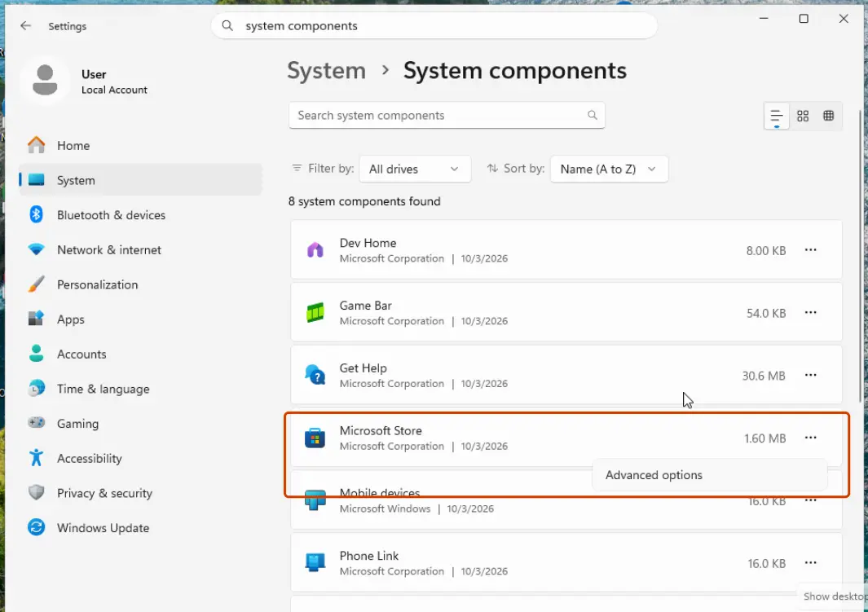
Task: Click the Dev Home app icon
Action: tap(315, 250)
